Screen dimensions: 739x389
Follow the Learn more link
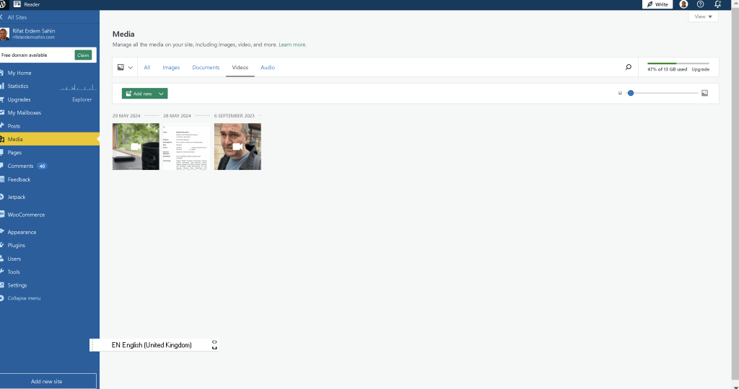pos(292,45)
